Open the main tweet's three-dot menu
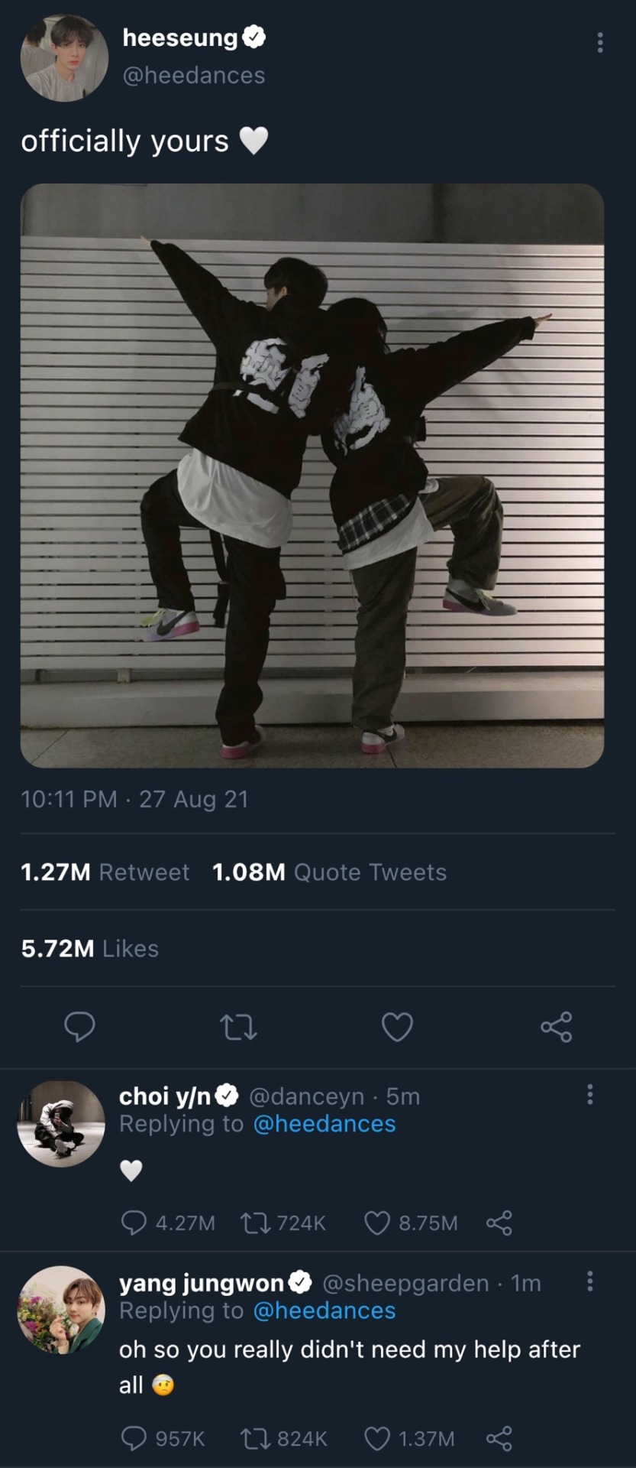636x1468 pixels. pos(600,43)
